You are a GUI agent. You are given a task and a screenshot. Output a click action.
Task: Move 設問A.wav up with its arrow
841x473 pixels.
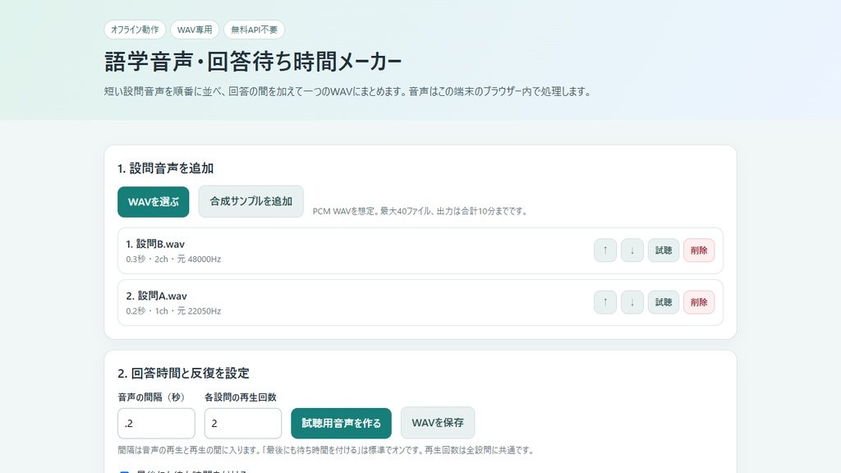(x=605, y=302)
